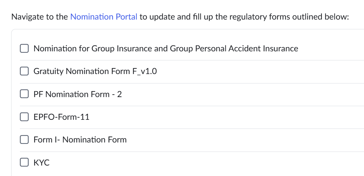
Task: Enable the PF Nomination Form - 2 checkbox
Action: coord(24,94)
